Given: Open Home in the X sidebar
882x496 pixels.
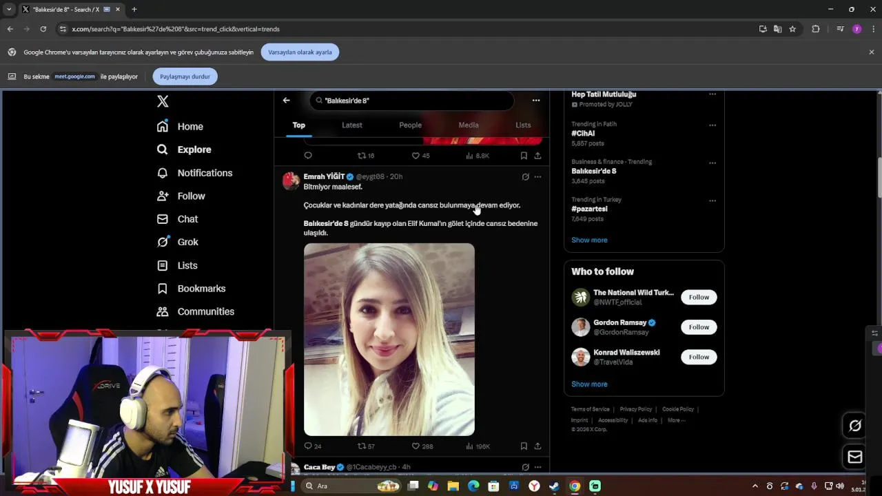Looking at the screenshot, I should [x=180, y=127].
